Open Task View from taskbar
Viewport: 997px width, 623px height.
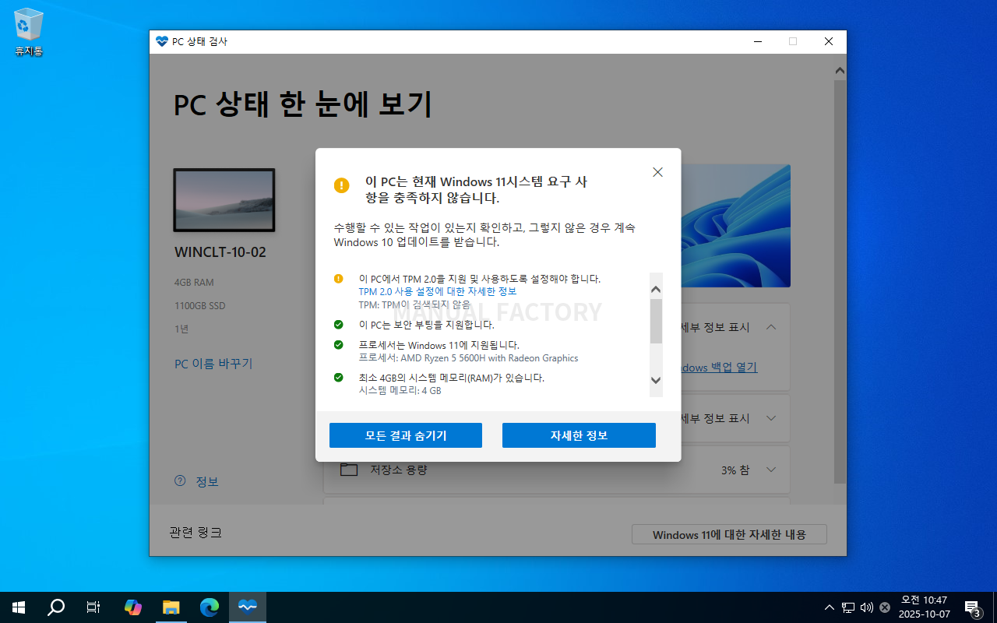pyautogui.click(x=93, y=607)
